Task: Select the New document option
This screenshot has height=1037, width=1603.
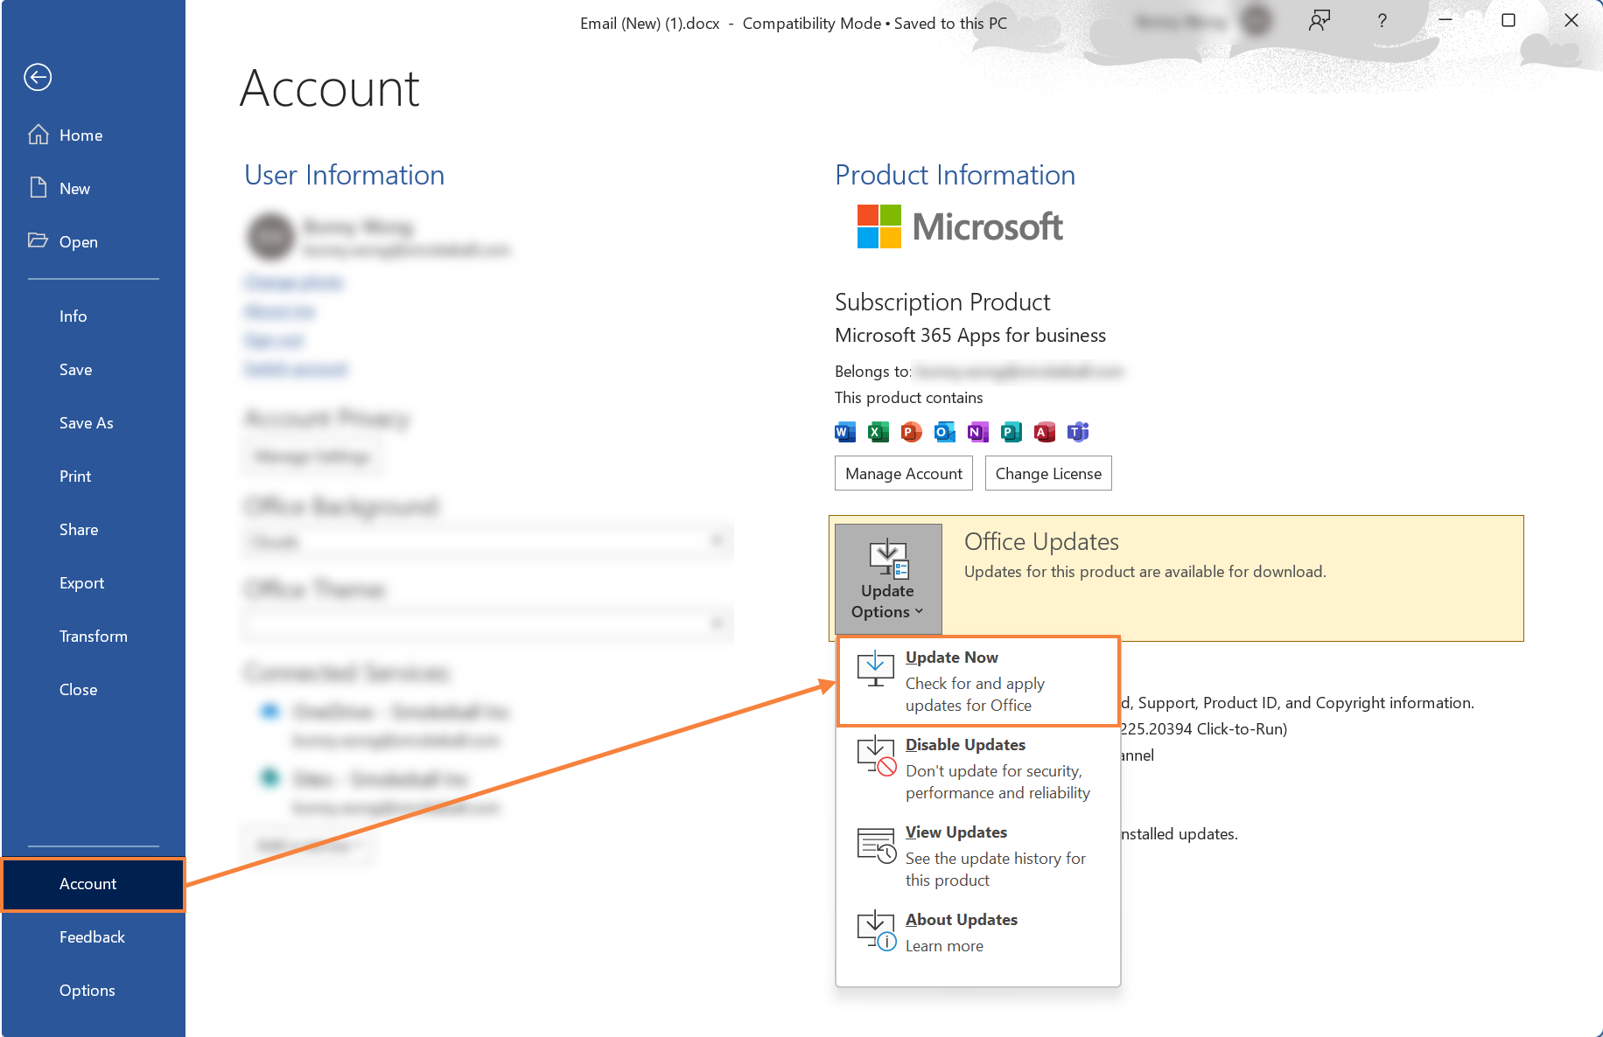Action: 93,189
